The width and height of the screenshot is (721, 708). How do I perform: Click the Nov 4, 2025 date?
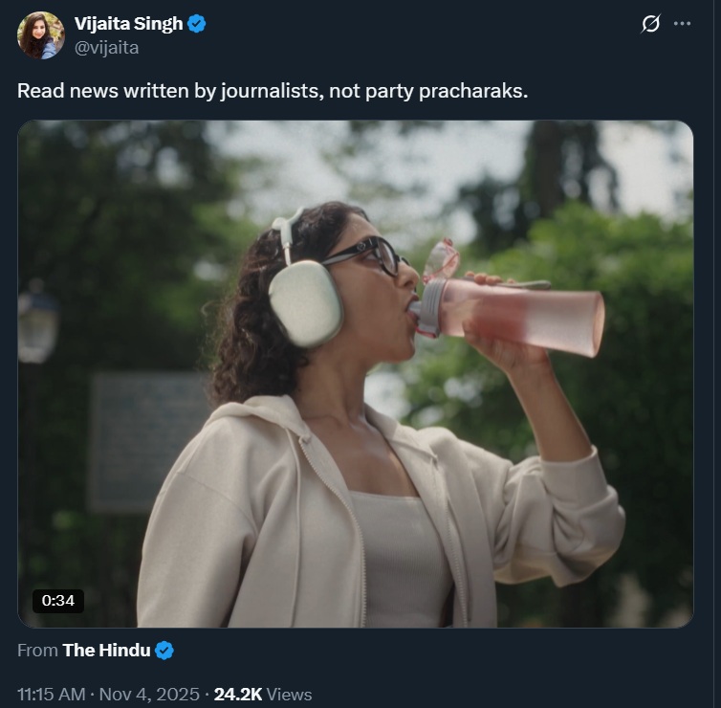point(151,694)
